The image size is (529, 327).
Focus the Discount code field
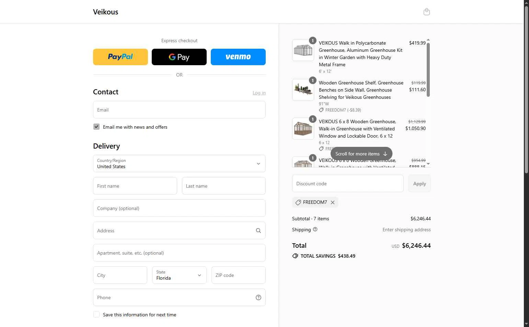(348, 184)
